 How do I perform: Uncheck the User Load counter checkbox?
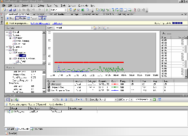(x=49, y=84)
